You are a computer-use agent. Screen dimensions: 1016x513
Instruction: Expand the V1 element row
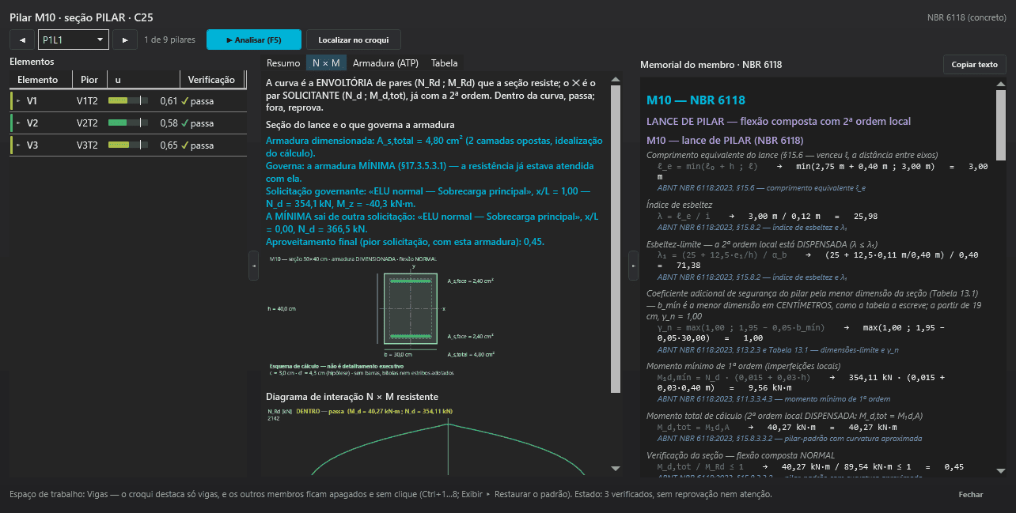click(x=18, y=101)
